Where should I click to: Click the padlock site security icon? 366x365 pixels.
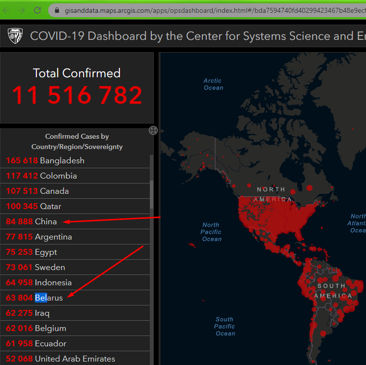click(57, 10)
